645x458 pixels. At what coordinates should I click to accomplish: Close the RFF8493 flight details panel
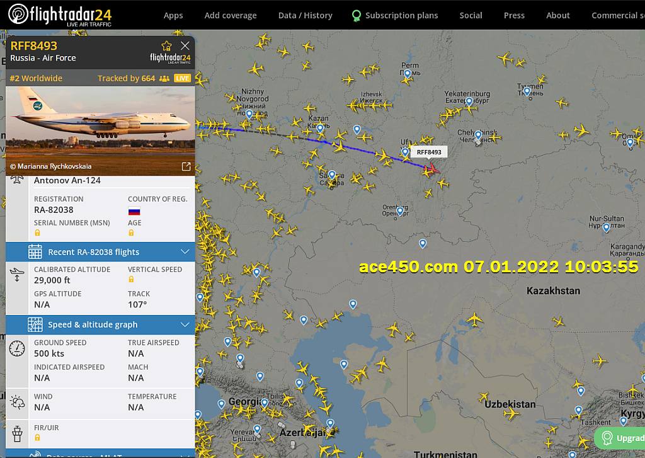click(185, 46)
